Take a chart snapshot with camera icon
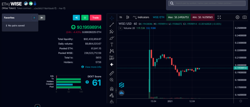 pyautogui.click(x=245, y=17)
